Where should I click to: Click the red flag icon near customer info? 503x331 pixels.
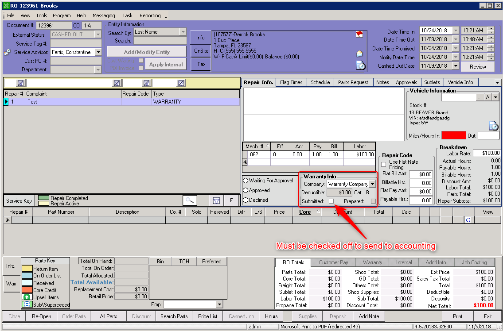tap(359, 34)
